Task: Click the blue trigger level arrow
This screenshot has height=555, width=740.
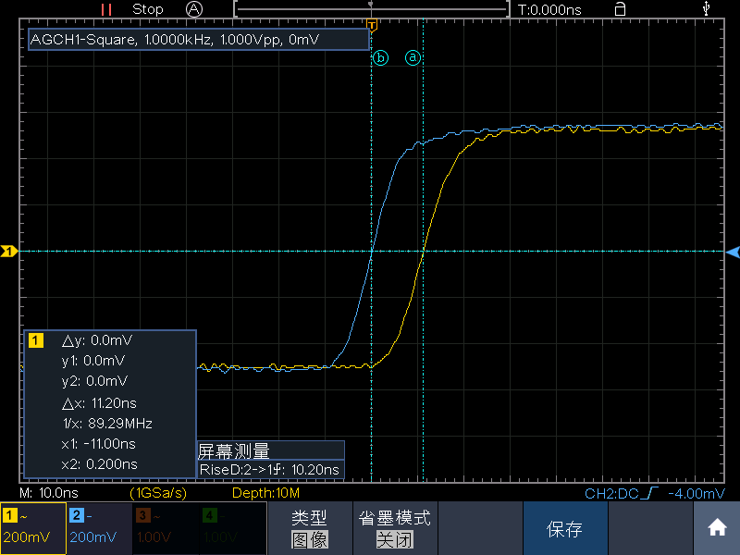Action: click(x=732, y=252)
